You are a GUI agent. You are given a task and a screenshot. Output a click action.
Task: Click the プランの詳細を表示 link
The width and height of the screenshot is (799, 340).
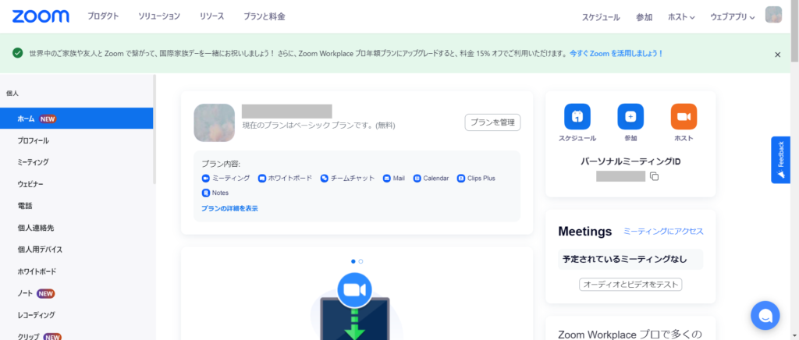(229, 208)
